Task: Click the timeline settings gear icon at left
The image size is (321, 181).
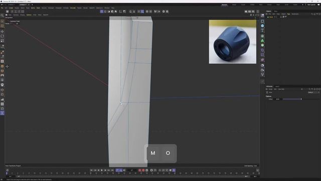Action: coord(8,170)
